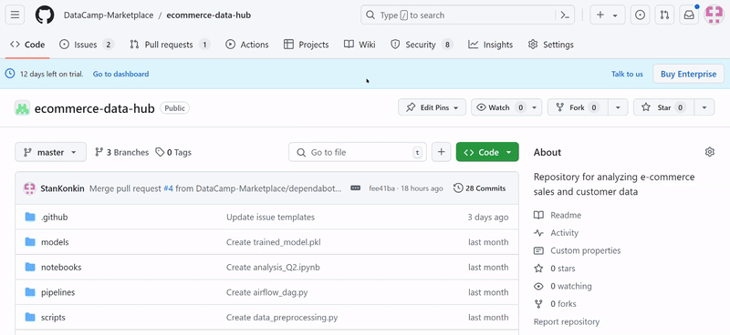
Task: Fork the repository
Action: point(578,107)
